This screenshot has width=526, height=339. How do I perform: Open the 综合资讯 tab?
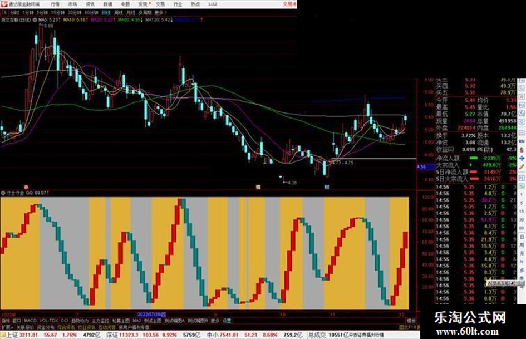(x=66, y=327)
